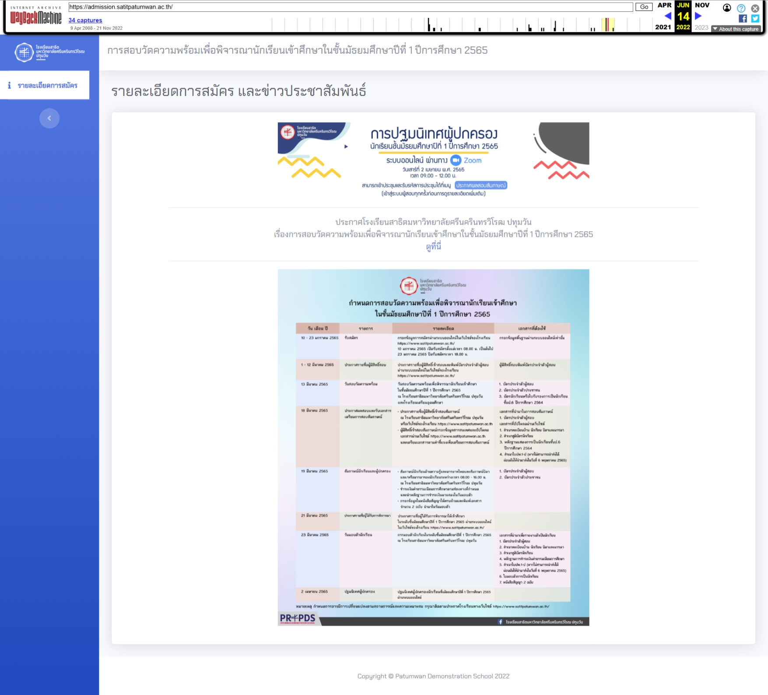Click the Twitter share icon
768x695 pixels.
tap(755, 18)
